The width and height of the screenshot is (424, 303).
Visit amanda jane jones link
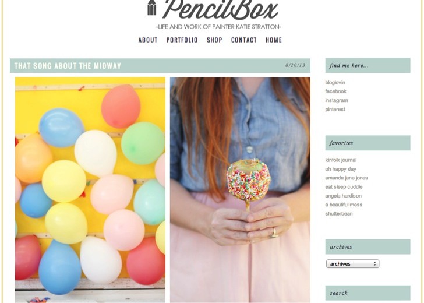click(347, 178)
